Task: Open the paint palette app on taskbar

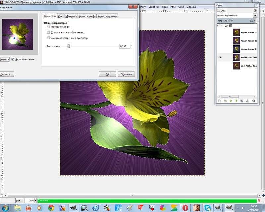Action: tap(129, 208)
